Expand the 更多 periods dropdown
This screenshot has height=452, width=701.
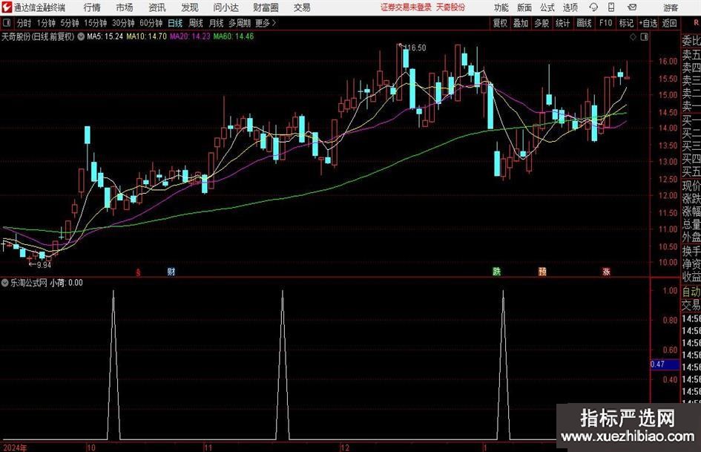[265, 23]
